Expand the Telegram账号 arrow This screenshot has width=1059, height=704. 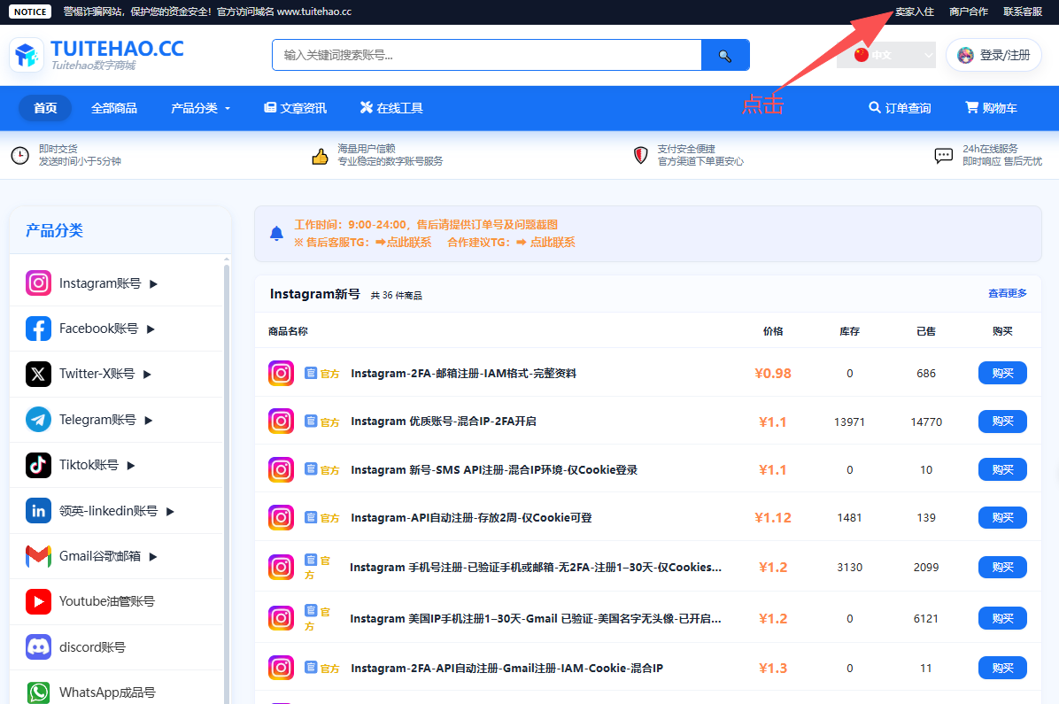(x=150, y=421)
